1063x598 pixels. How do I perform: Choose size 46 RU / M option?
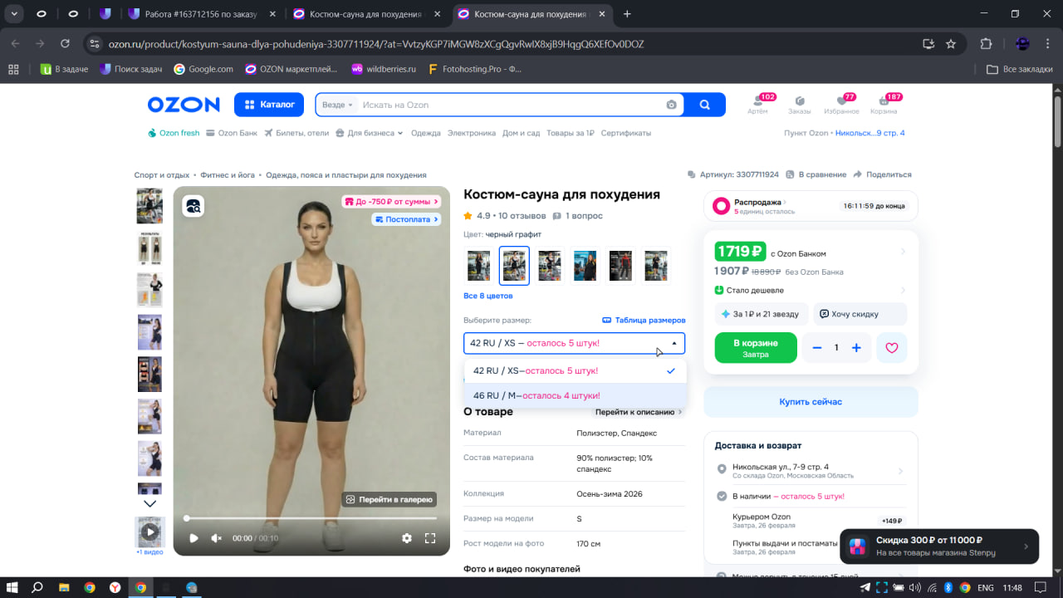click(x=576, y=395)
